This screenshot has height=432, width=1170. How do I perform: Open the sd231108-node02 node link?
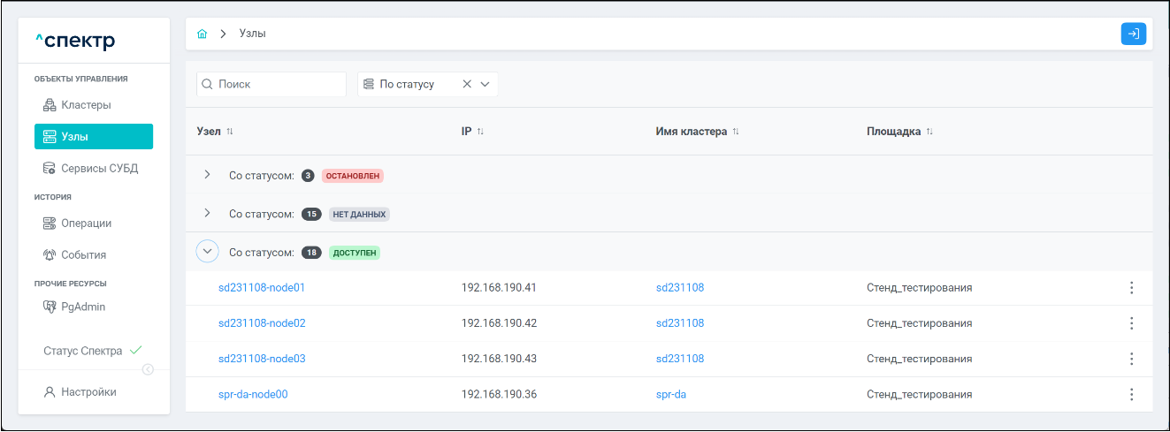click(x=262, y=323)
